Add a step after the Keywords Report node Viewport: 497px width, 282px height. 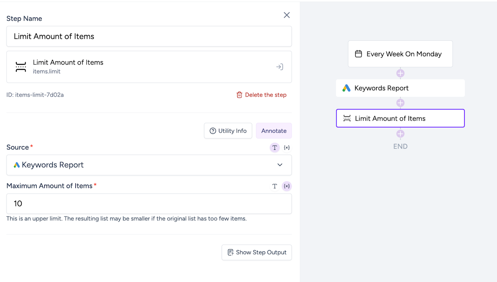coord(400,103)
